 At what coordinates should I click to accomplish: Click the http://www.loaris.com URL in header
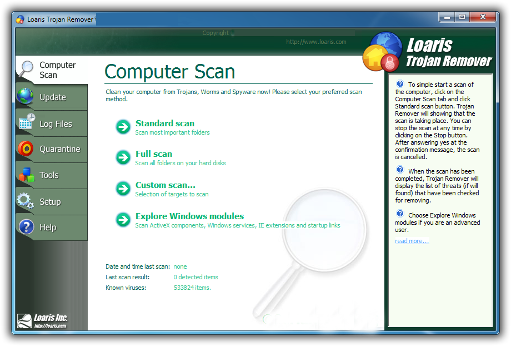click(x=316, y=42)
